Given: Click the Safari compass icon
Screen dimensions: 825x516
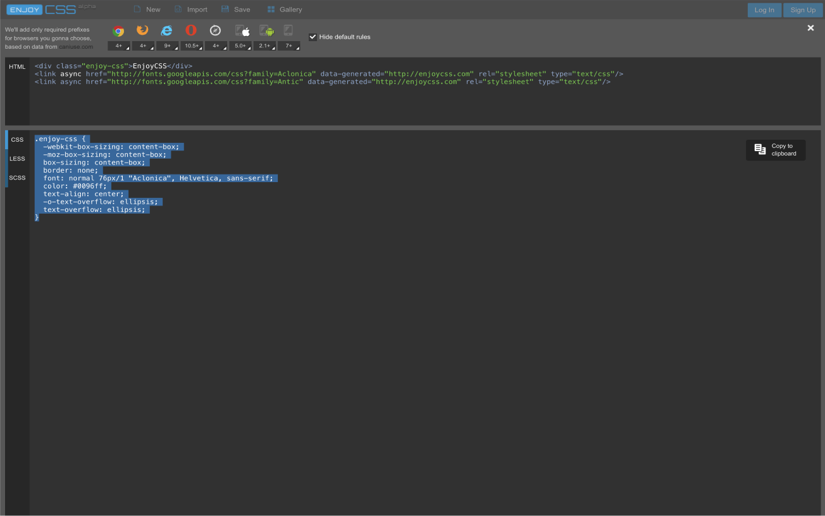Looking at the screenshot, I should [x=215, y=31].
